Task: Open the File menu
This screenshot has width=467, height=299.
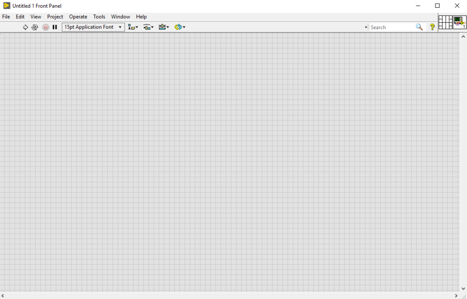Action: [6, 17]
